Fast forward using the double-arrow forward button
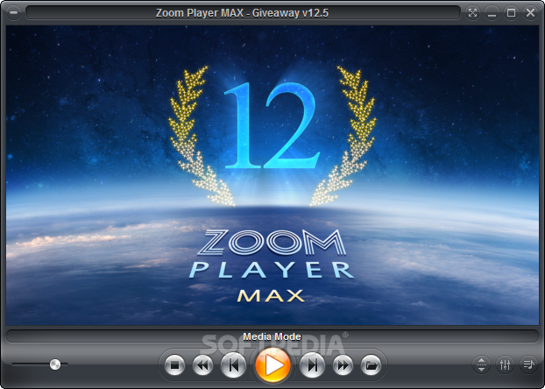 click(x=343, y=365)
